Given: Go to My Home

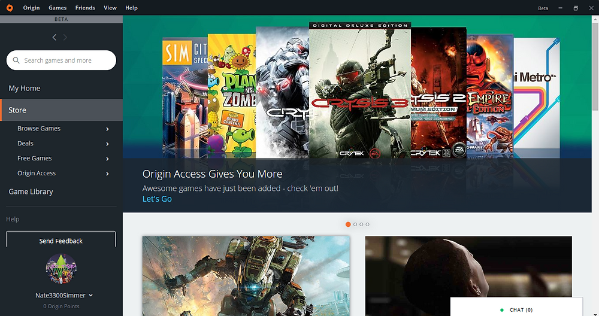Looking at the screenshot, I should coord(25,88).
